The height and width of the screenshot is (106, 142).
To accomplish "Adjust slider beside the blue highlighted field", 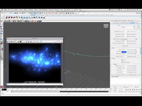I will tap(132, 52).
